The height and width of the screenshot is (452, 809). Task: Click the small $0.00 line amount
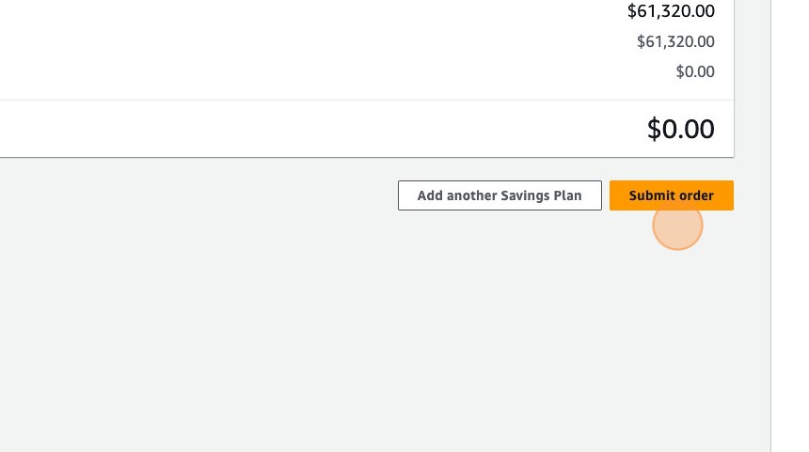(695, 71)
